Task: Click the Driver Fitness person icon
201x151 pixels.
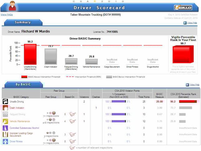Action: click(x=5, y=141)
